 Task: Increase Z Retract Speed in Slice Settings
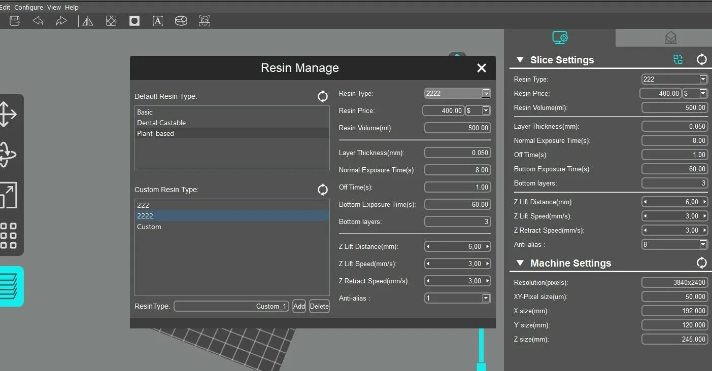[704, 230]
